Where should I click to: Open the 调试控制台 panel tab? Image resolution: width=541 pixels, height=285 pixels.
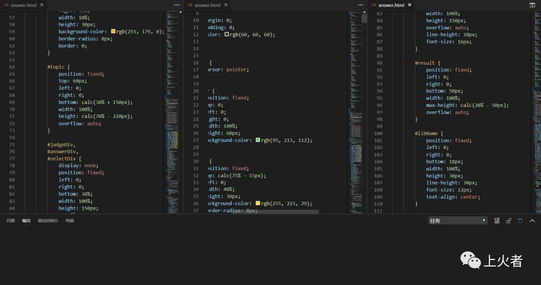tap(48, 221)
